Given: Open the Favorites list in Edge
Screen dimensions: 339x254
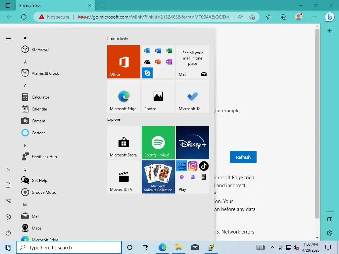Looking at the screenshot, I should (x=269, y=17).
